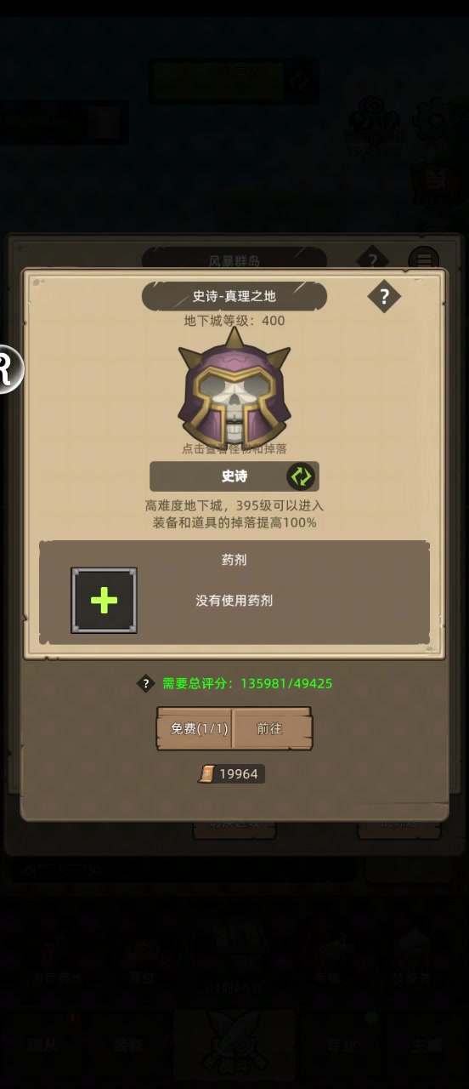Tap the scroll icon next to 19964
Image resolution: width=469 pixels, height=1089 pixels.
206,773
